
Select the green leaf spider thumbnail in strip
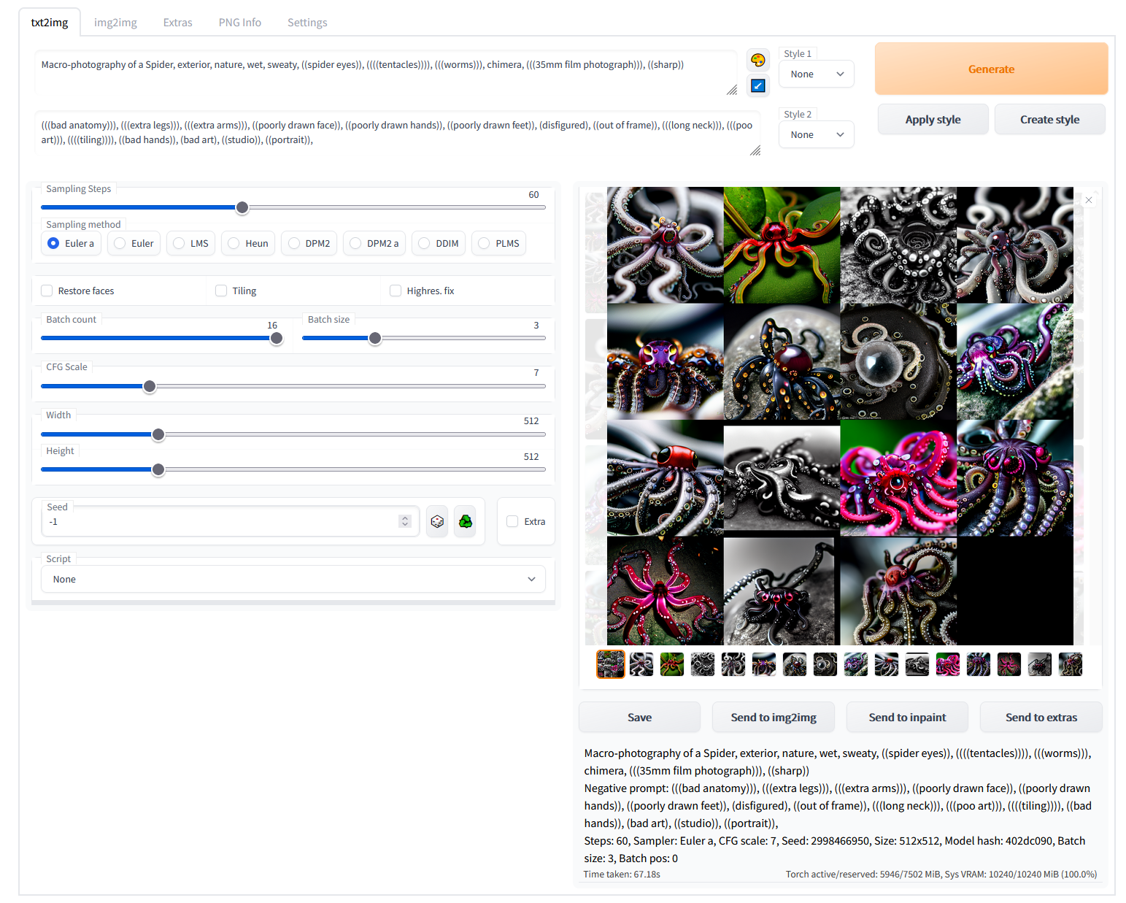pos(671,664)
